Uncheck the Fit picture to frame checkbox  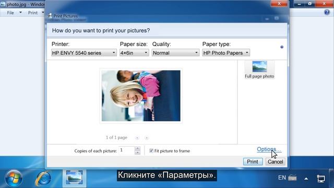pyautogui.click(x=151, y=151)
